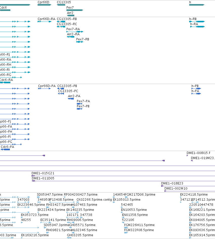Click the Pex7-RA transcript label
The height and width of the screenshot is (239, 215).
[73, 29]
